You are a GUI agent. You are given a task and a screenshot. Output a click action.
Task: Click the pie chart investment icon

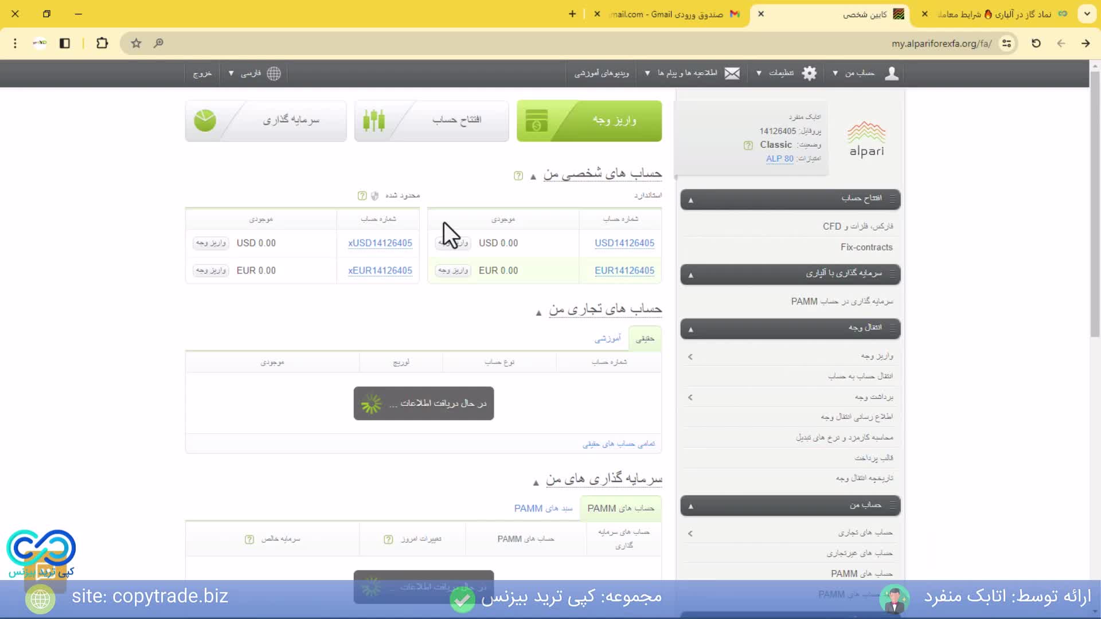tap(205, 121)
